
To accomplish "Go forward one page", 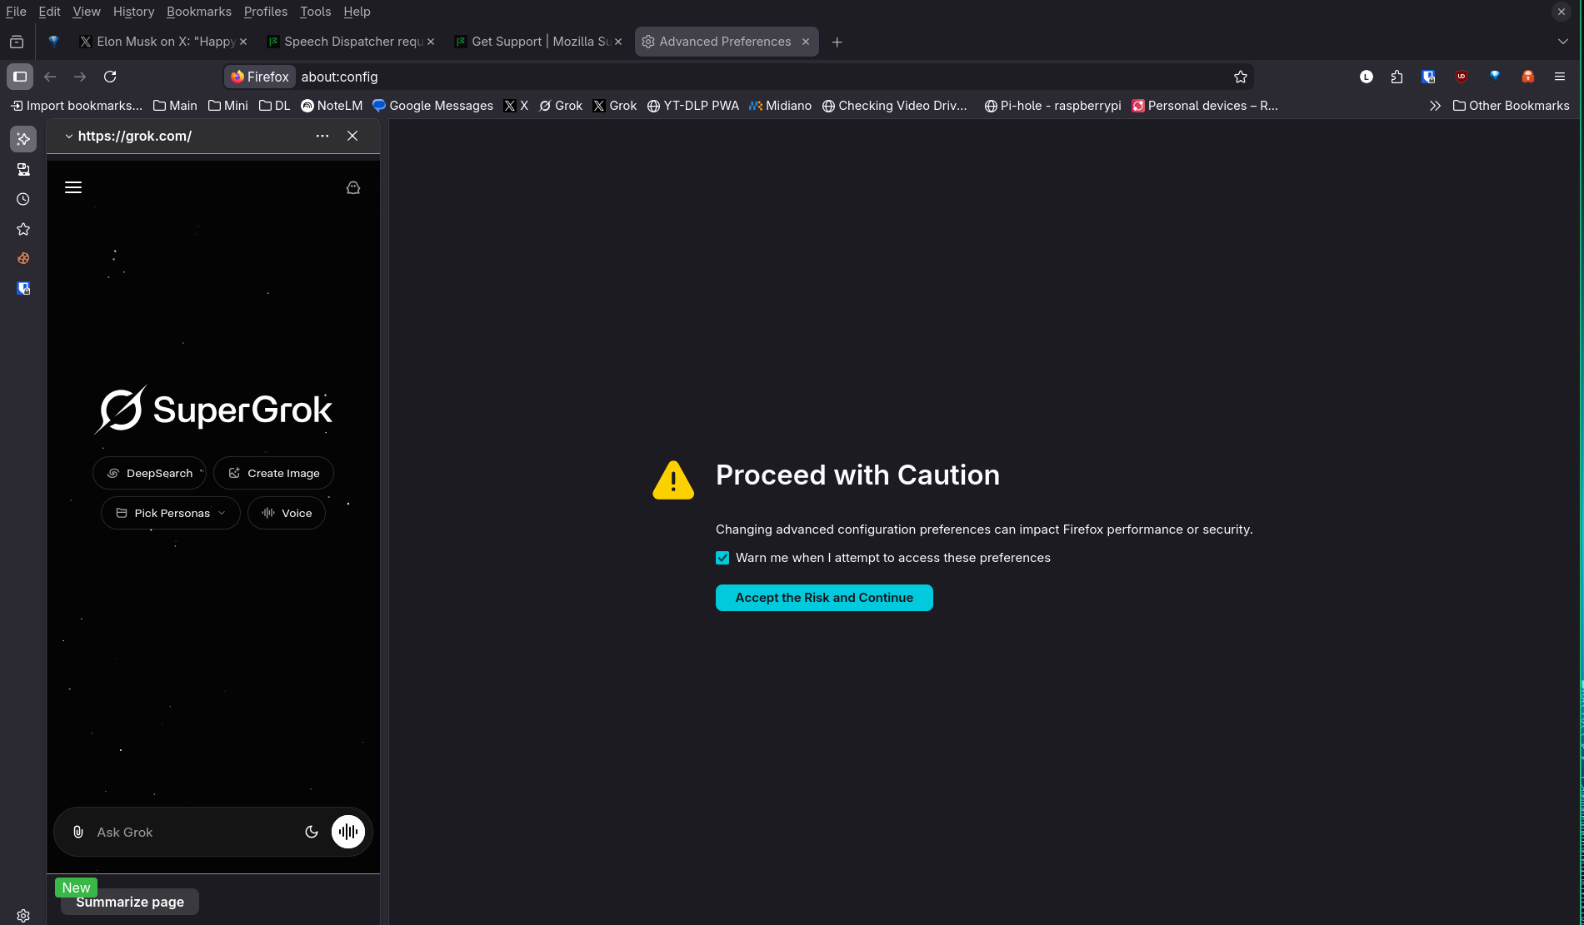I will point(80,77).
